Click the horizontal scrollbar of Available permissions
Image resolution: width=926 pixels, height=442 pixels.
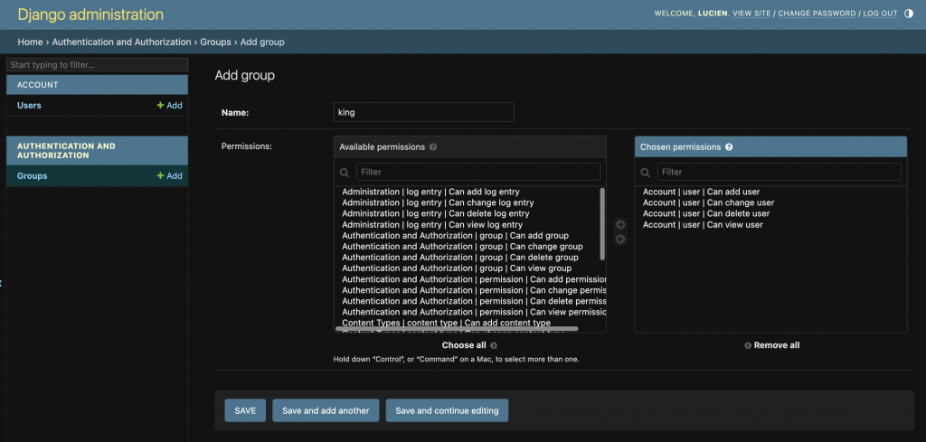pyautogui.click(x=457, y=329)
